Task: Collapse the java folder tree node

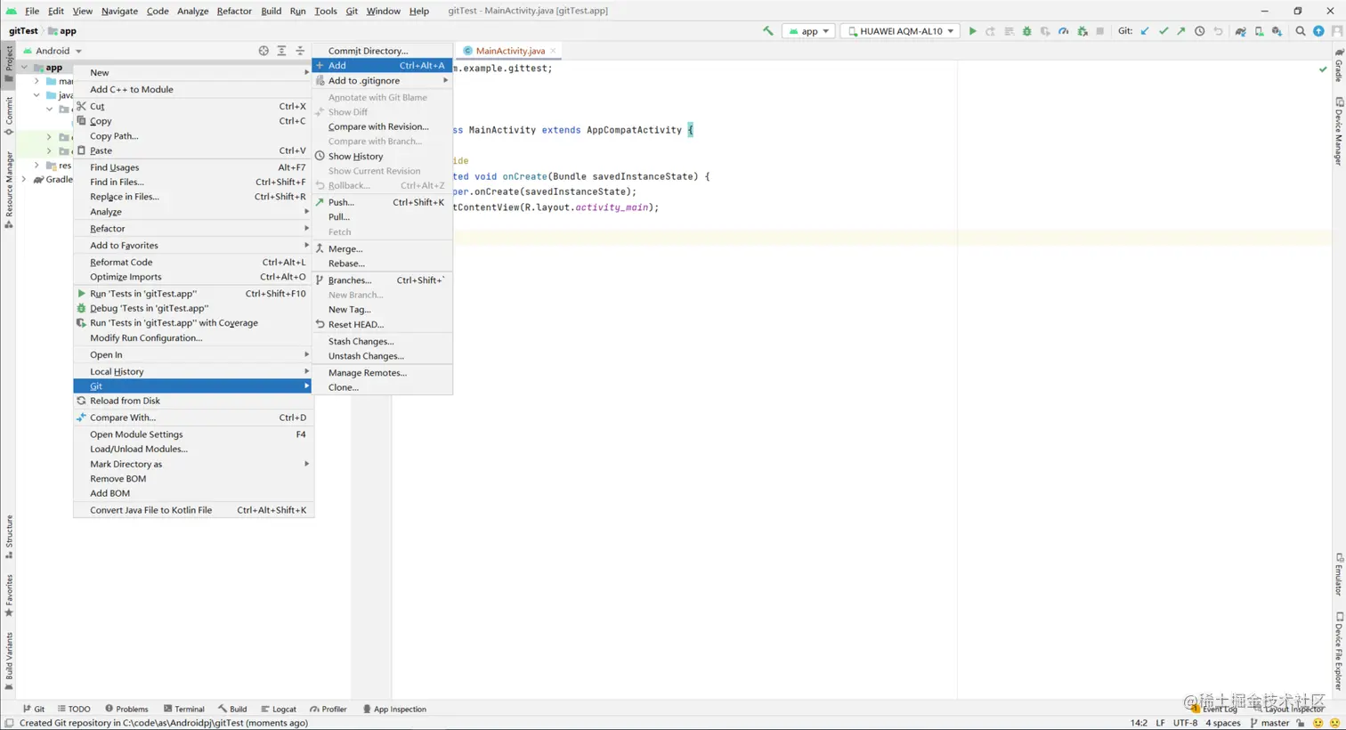Action: click(x=36, y=95)
